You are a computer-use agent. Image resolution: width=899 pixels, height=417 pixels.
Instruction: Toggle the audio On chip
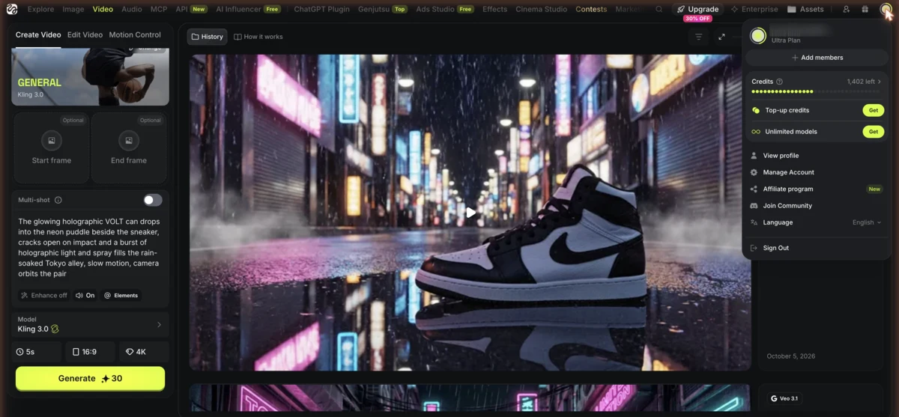85,296
